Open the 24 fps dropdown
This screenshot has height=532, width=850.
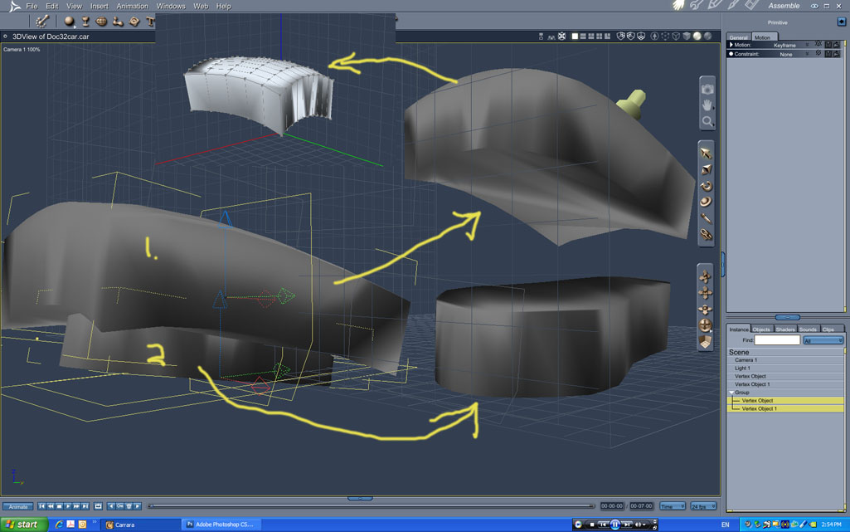coord(703,506)
